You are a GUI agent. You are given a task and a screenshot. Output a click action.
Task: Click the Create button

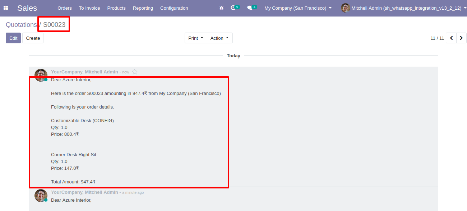33,38
